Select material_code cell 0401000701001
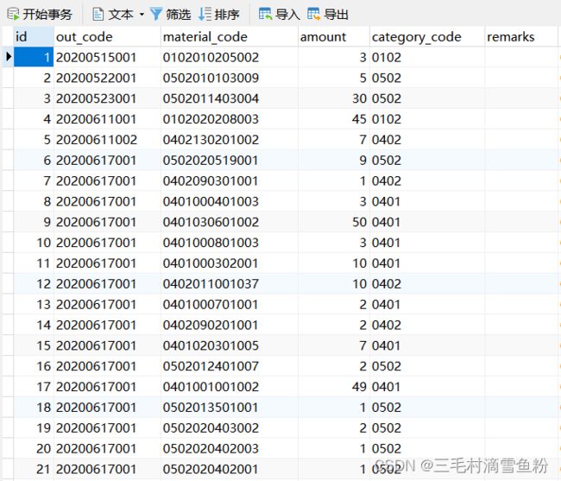 230,304
